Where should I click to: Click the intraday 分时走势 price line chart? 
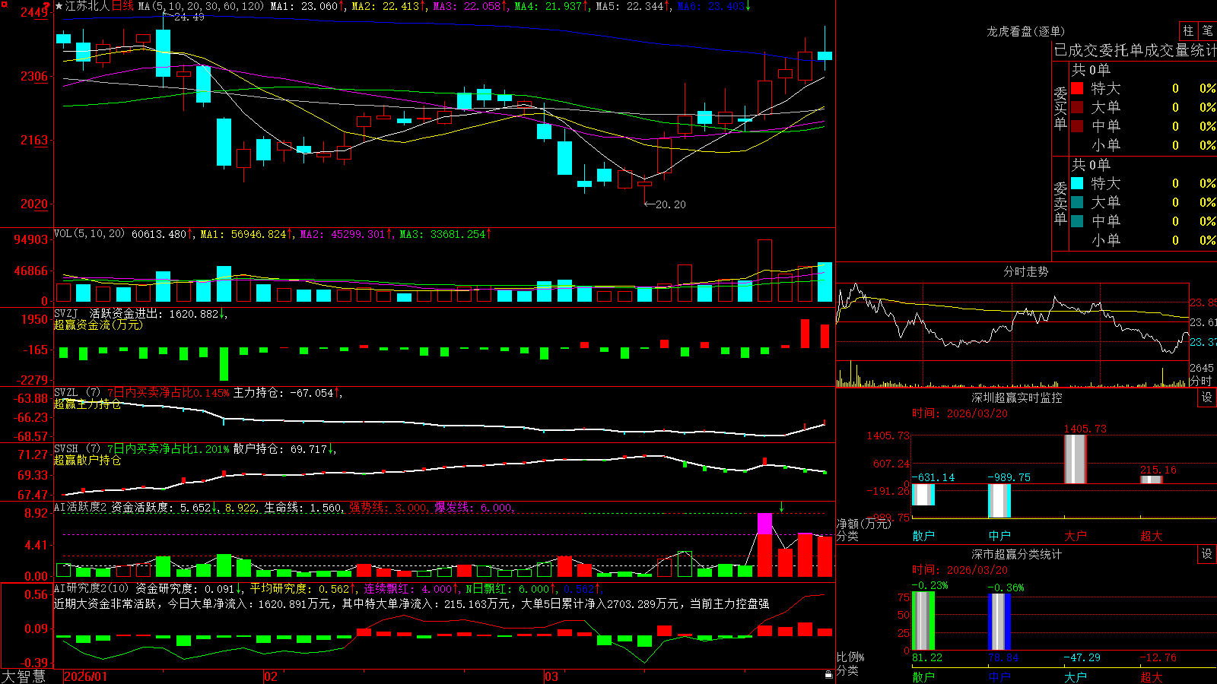click(1012, 321)
